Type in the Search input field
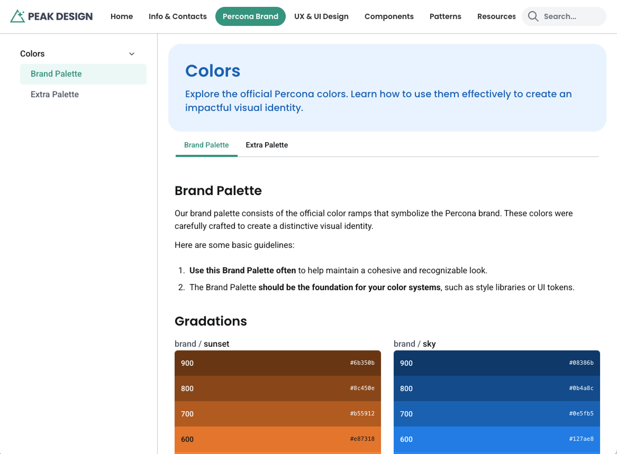 point(571,16)
